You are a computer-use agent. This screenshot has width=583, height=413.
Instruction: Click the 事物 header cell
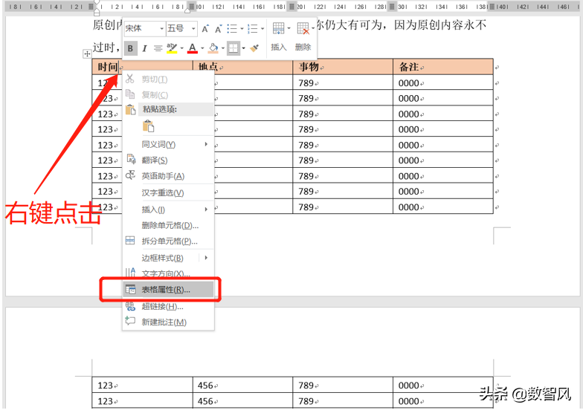342,67
